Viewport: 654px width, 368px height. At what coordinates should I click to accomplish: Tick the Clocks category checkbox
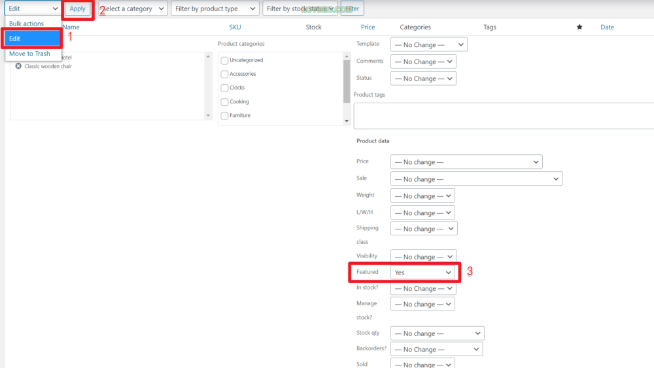pyautogui.click(x=224, y=88)
